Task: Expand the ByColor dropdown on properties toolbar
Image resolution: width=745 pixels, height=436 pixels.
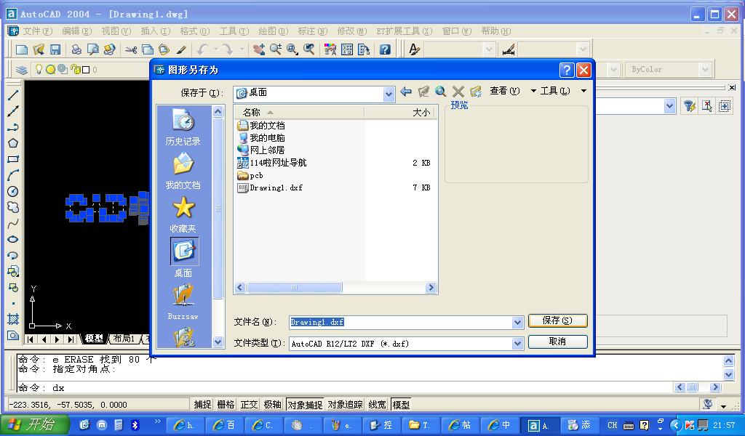Action: 705,70
